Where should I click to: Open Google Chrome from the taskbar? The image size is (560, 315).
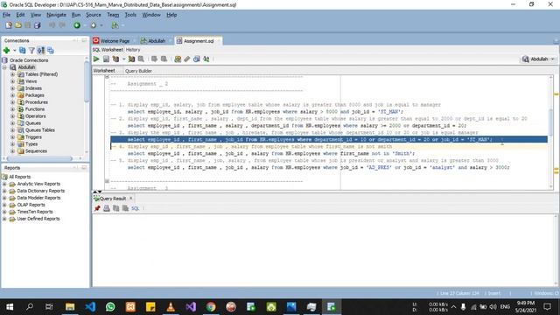(x=211, y=307)
